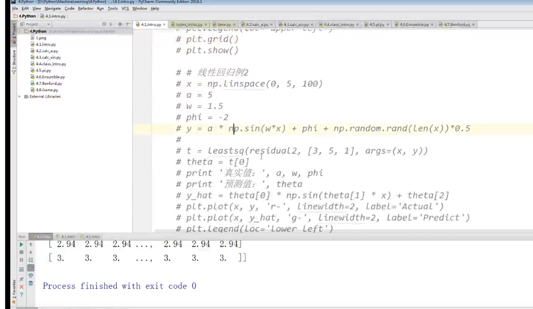Switch to 4.4.class_intro.py editor tab
This screenshot has width=533, height=309.
pos(338,25)
